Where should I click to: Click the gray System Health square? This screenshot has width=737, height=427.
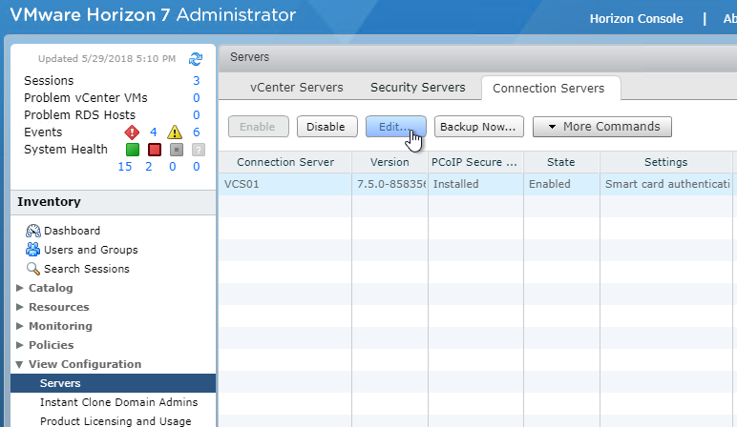pyautogui.click(x=177, y=150)
